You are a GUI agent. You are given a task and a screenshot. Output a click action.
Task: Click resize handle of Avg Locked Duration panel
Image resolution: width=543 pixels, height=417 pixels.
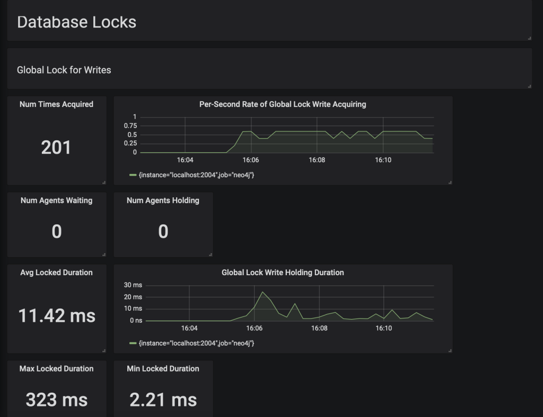pyautogui.click(x=104, y=350)
